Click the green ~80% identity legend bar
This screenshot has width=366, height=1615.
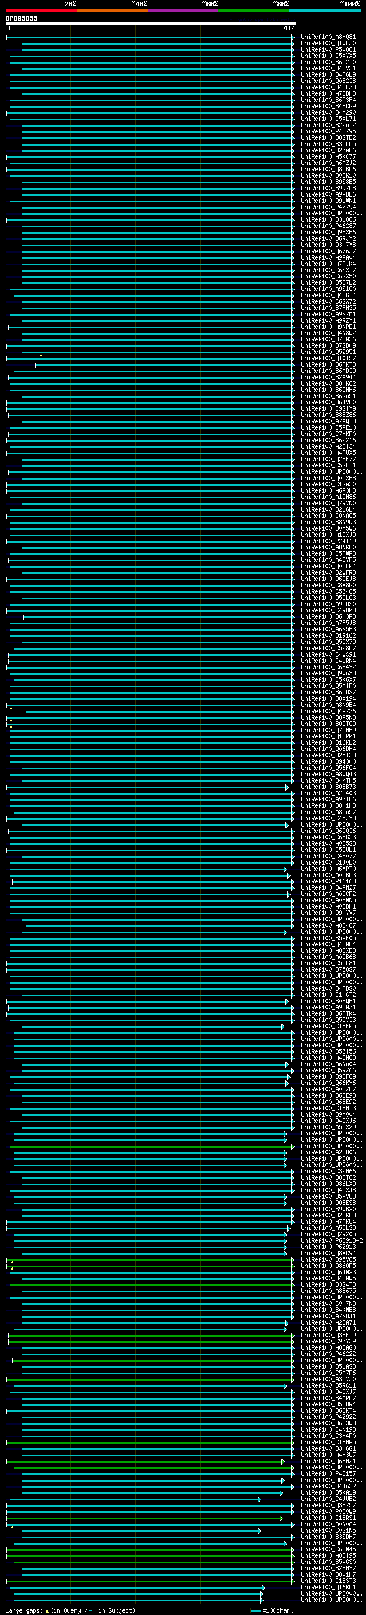coord(254,10)
